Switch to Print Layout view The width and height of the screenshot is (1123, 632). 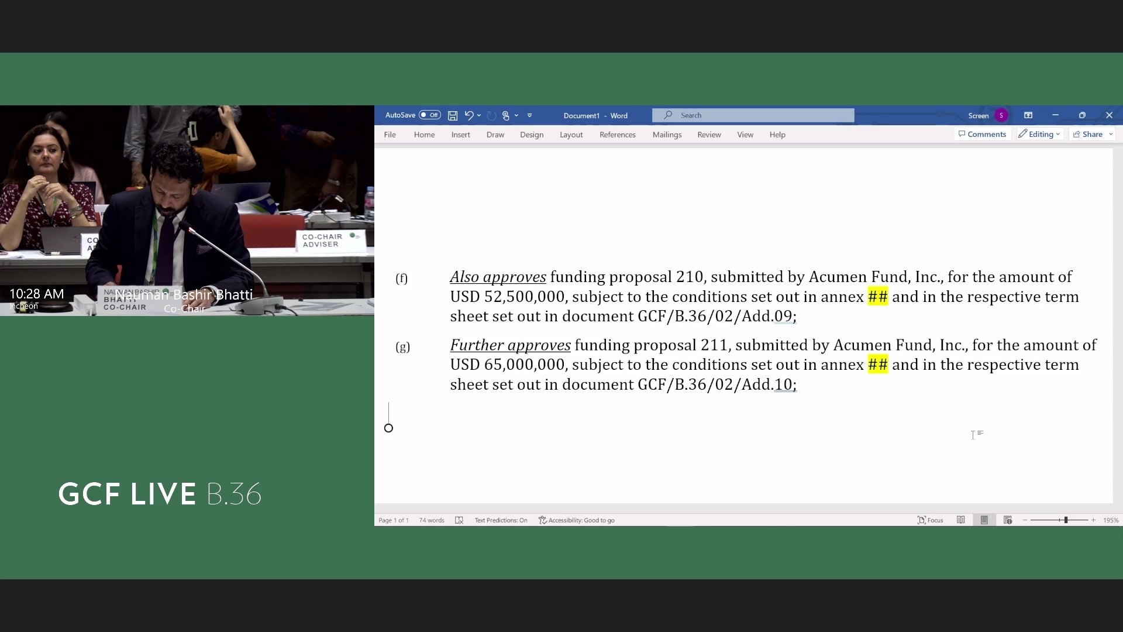[984, 520]
